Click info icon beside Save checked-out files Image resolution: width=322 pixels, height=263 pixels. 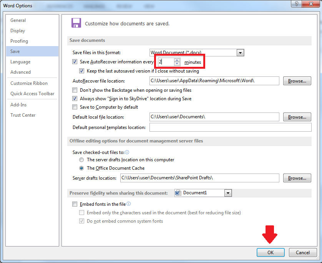pos(127,152)
